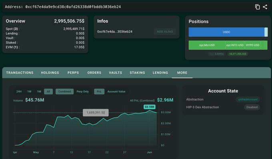Click the ADD ALIAS button
Image resolution: width=272 pixels, height=159 pixels.
pos(165,31)
